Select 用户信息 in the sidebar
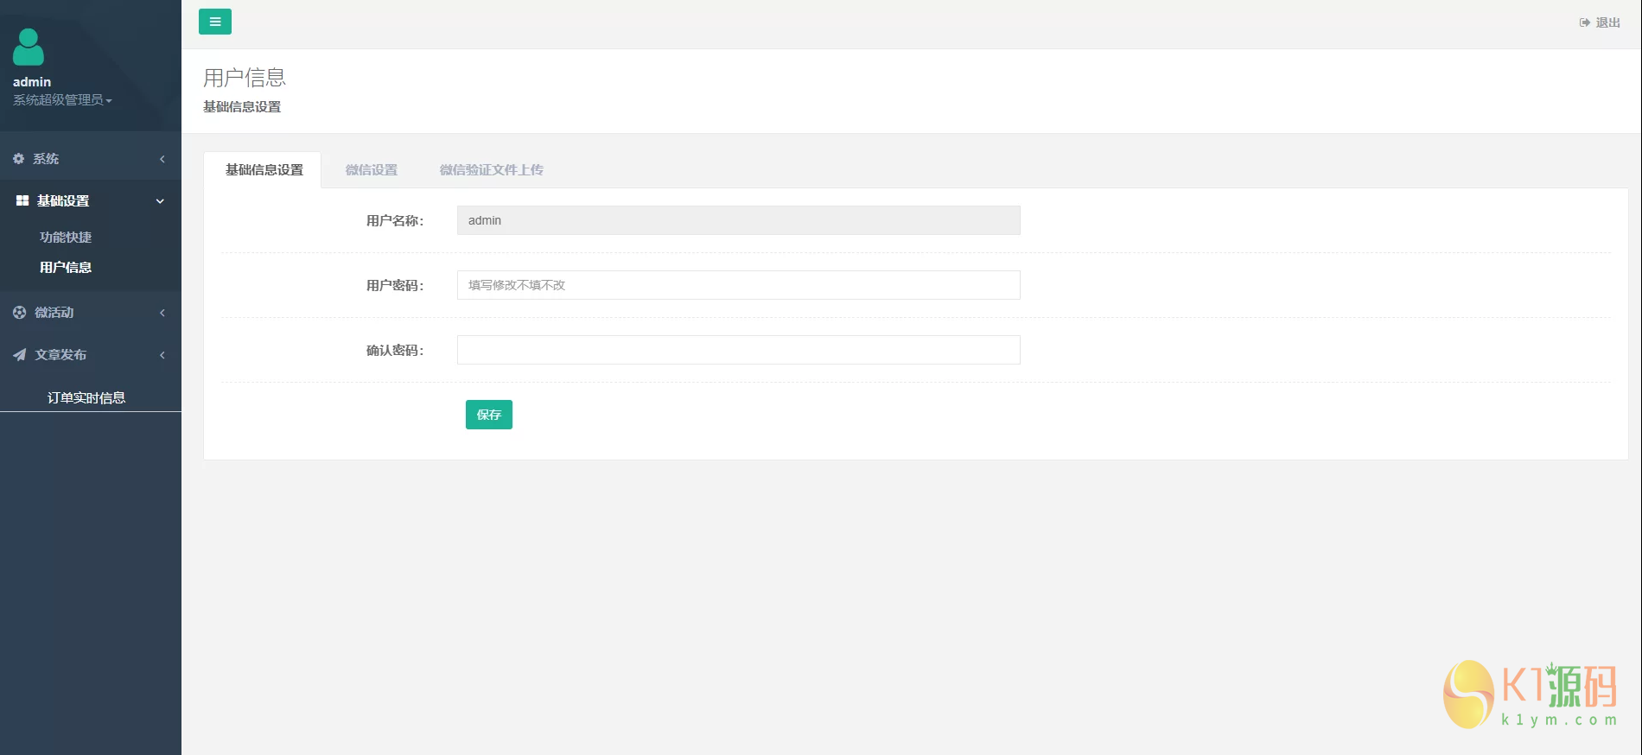The width and height of the screenshot is (1642, 755). [x=66, y=268]
